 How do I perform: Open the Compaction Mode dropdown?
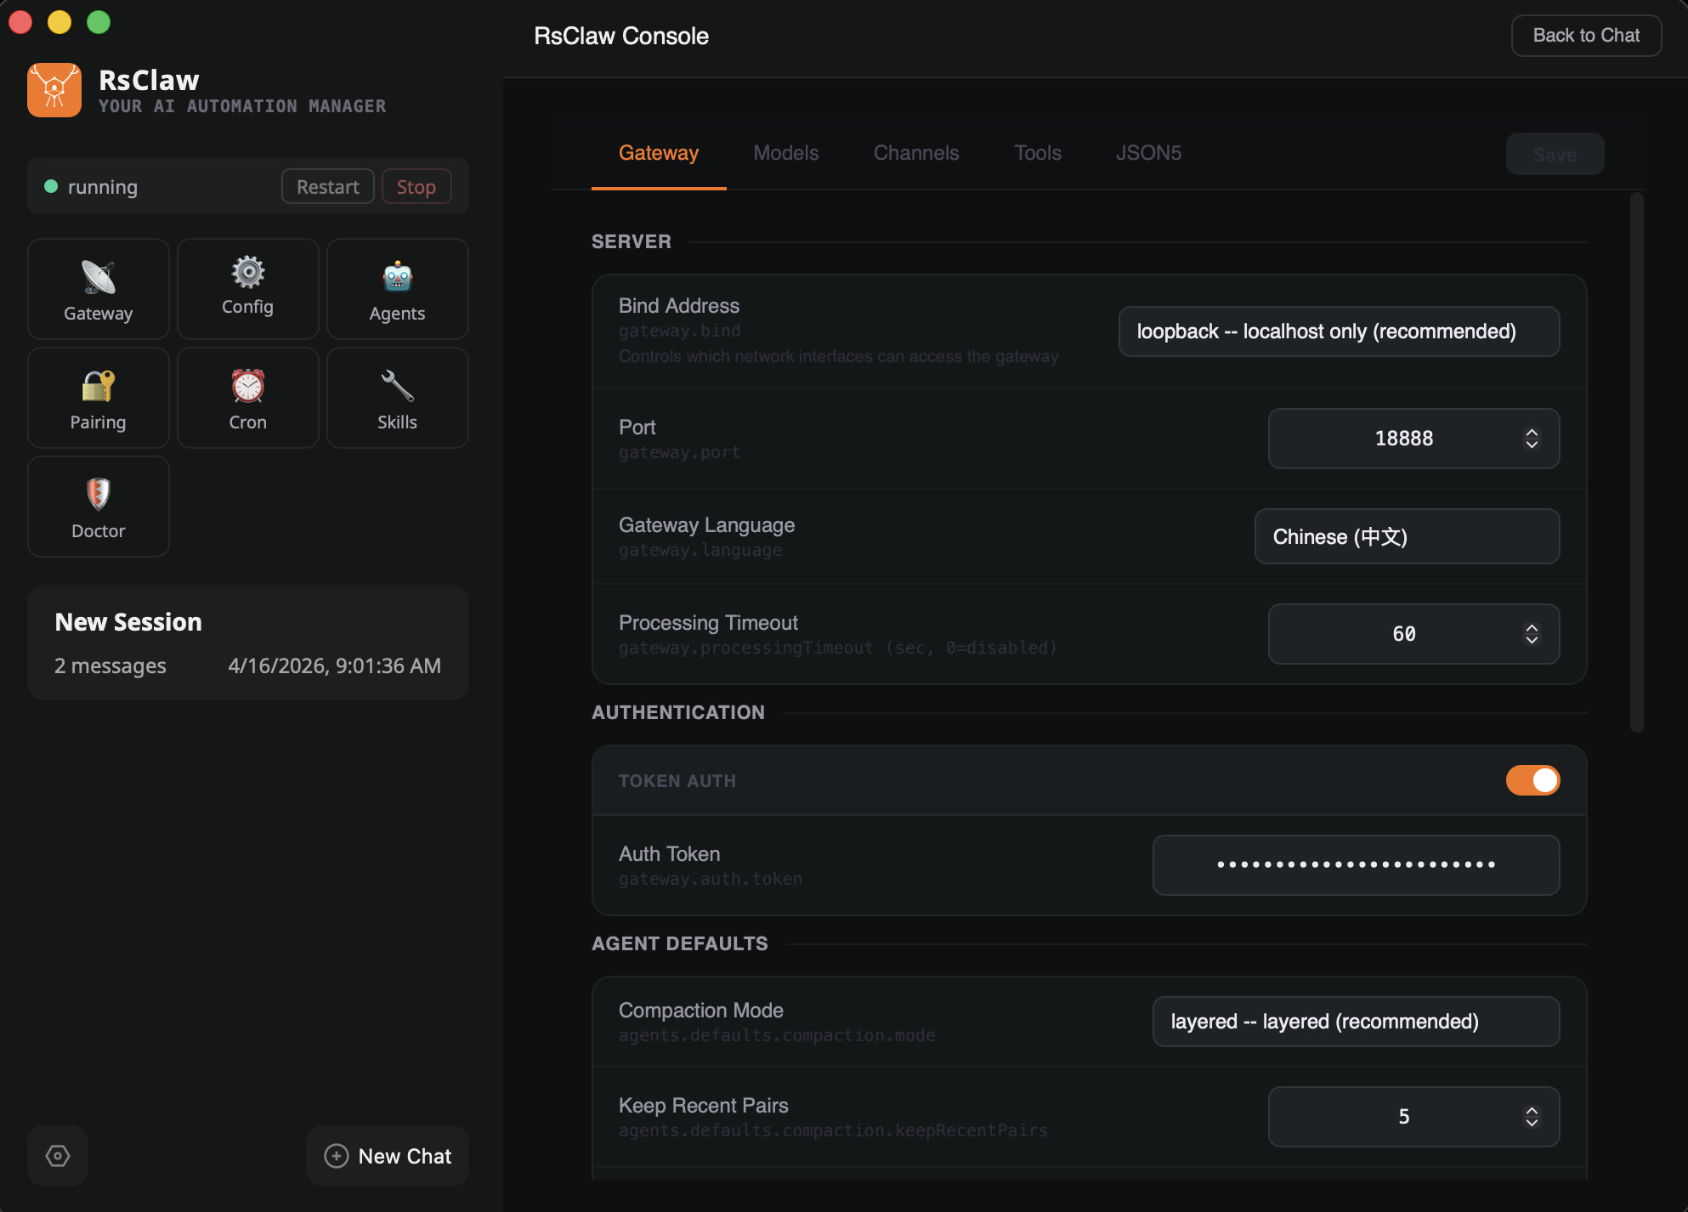1356,1022
